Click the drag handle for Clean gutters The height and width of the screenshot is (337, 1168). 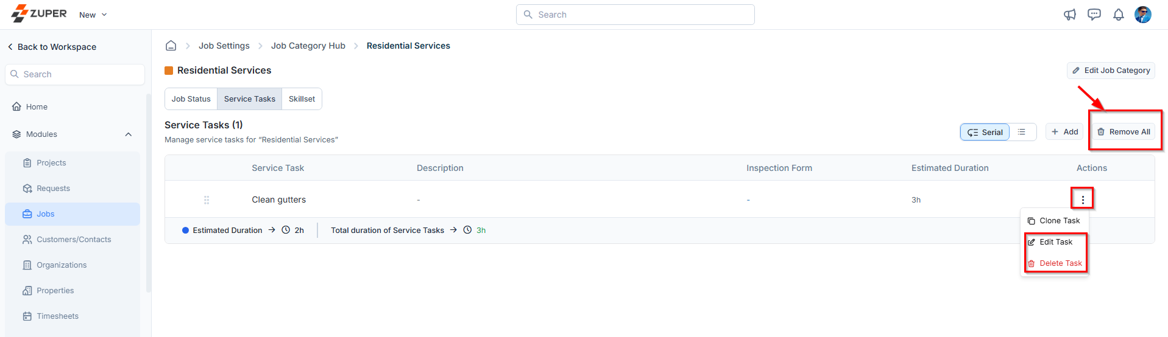(207, 200)
